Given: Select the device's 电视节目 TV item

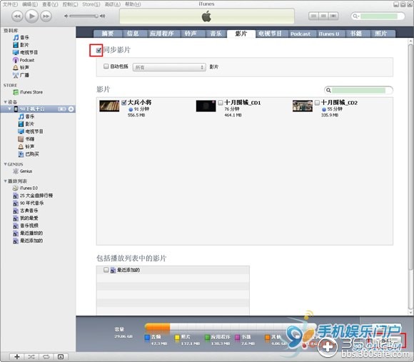Looking at the screenshot, I should pyautogui.click(x=31, y=131).
